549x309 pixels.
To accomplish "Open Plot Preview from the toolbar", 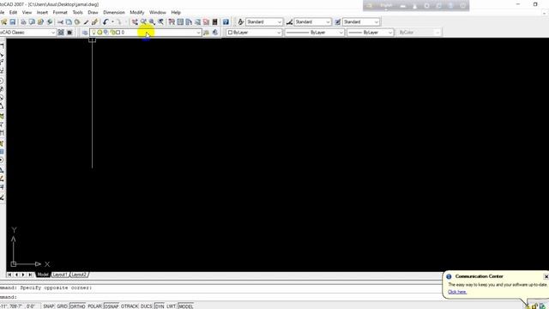I will pos(32,21).
